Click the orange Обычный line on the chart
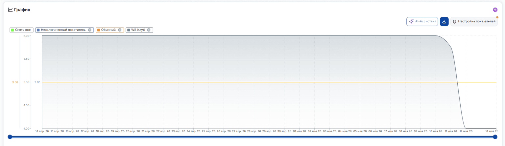The image size is (505, 146). (x=230, y=82)
